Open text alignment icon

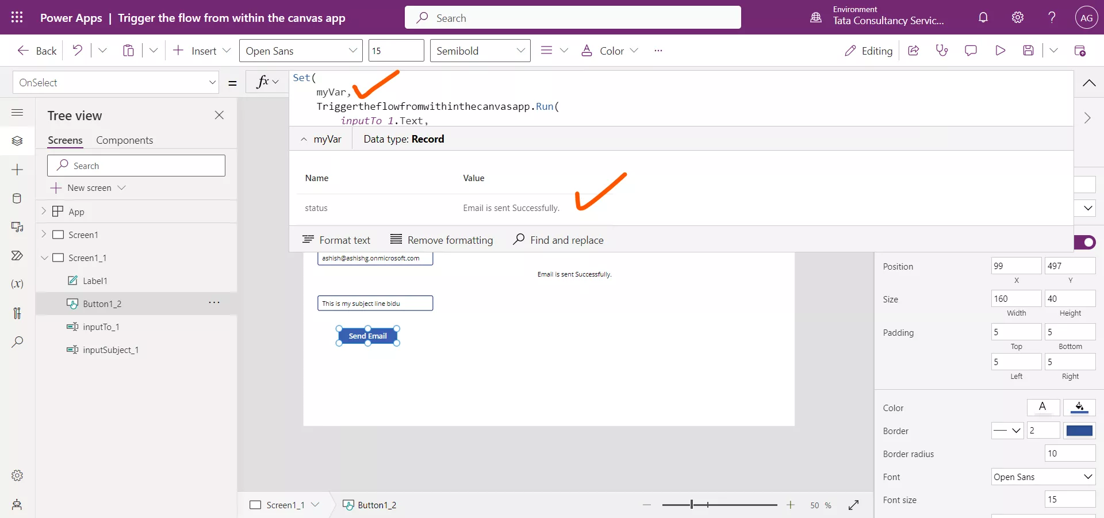(x=546, y=51)
